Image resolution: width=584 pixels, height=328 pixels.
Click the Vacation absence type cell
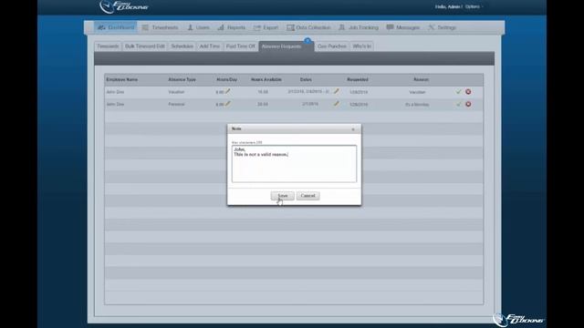176,92
